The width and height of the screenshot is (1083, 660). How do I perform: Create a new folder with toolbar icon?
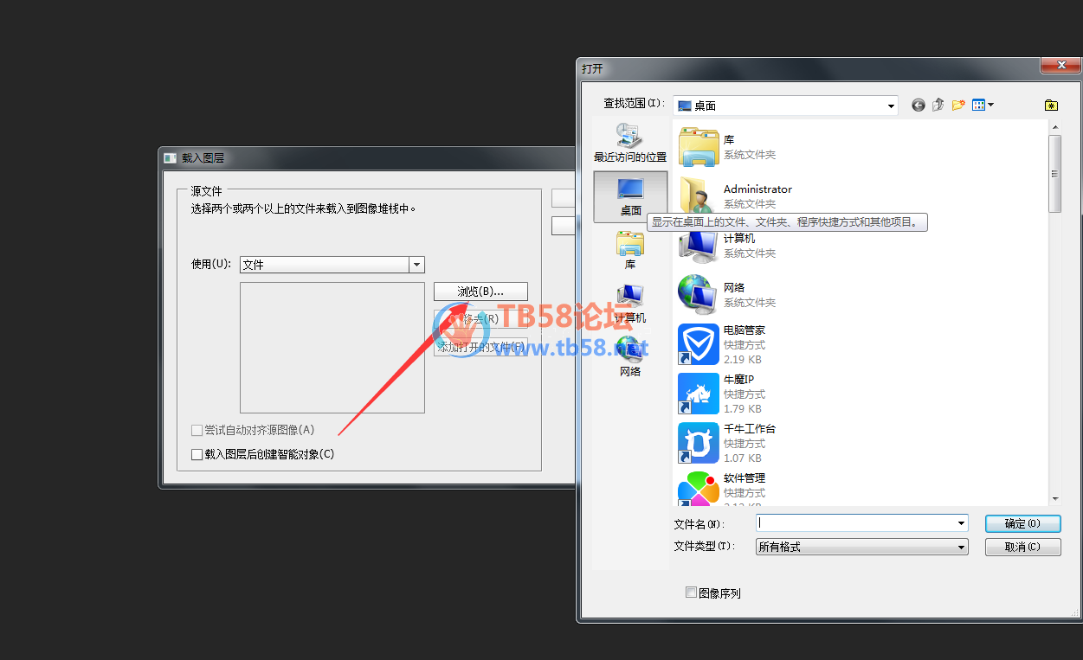958,106
